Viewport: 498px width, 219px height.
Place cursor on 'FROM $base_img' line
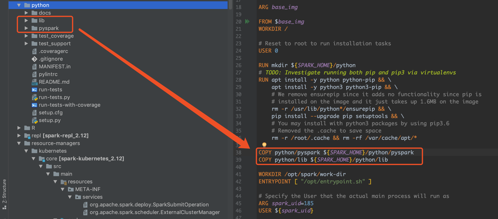pyautogui.click(x=281, y=21)
